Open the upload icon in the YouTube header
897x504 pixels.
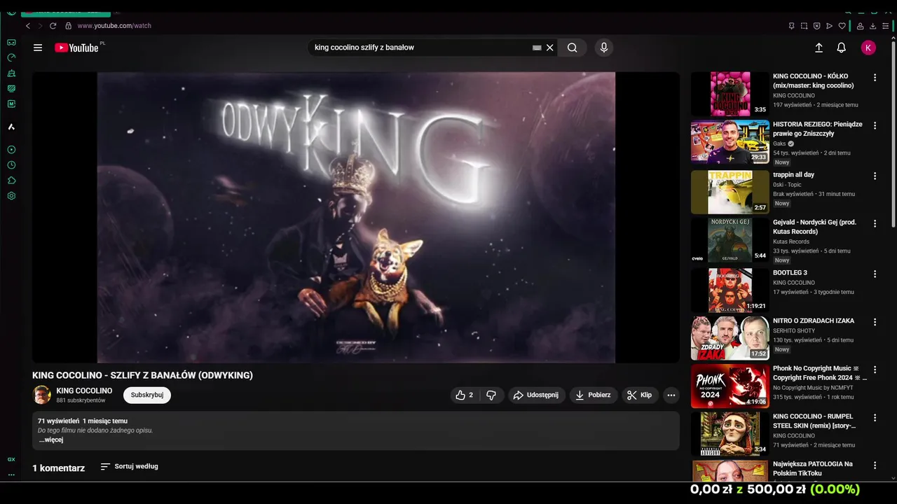coord(819,48)
